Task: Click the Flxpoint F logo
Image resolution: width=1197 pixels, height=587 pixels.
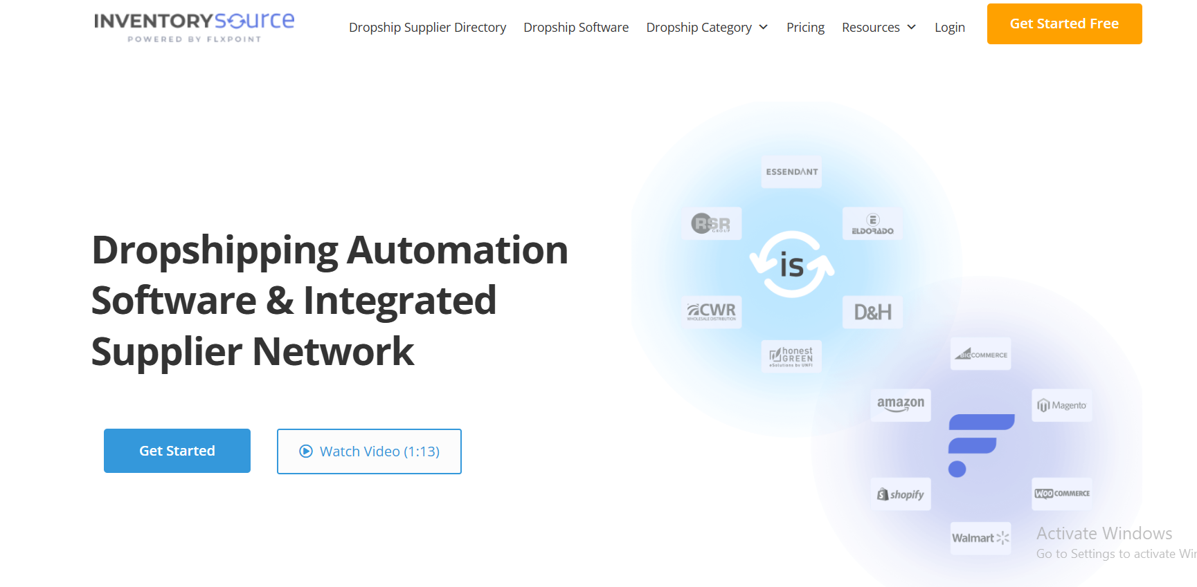Action: pyautogui.click(x=980, y=445)
